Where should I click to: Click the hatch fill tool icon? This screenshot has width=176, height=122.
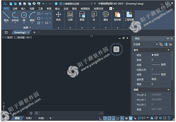click(x=38, y=23)
